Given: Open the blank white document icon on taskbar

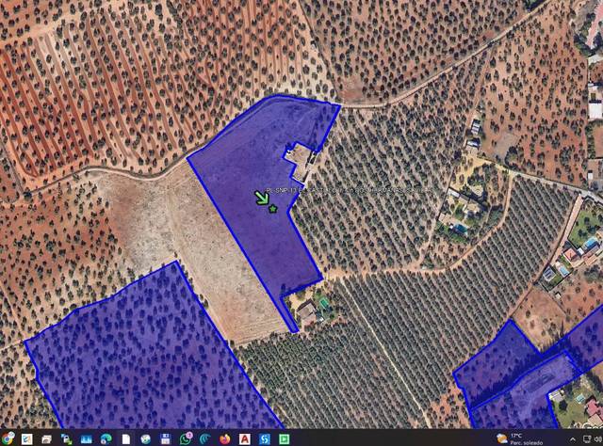Looking at the screenshot, I should pyautogui.click(x=126, y=438).
